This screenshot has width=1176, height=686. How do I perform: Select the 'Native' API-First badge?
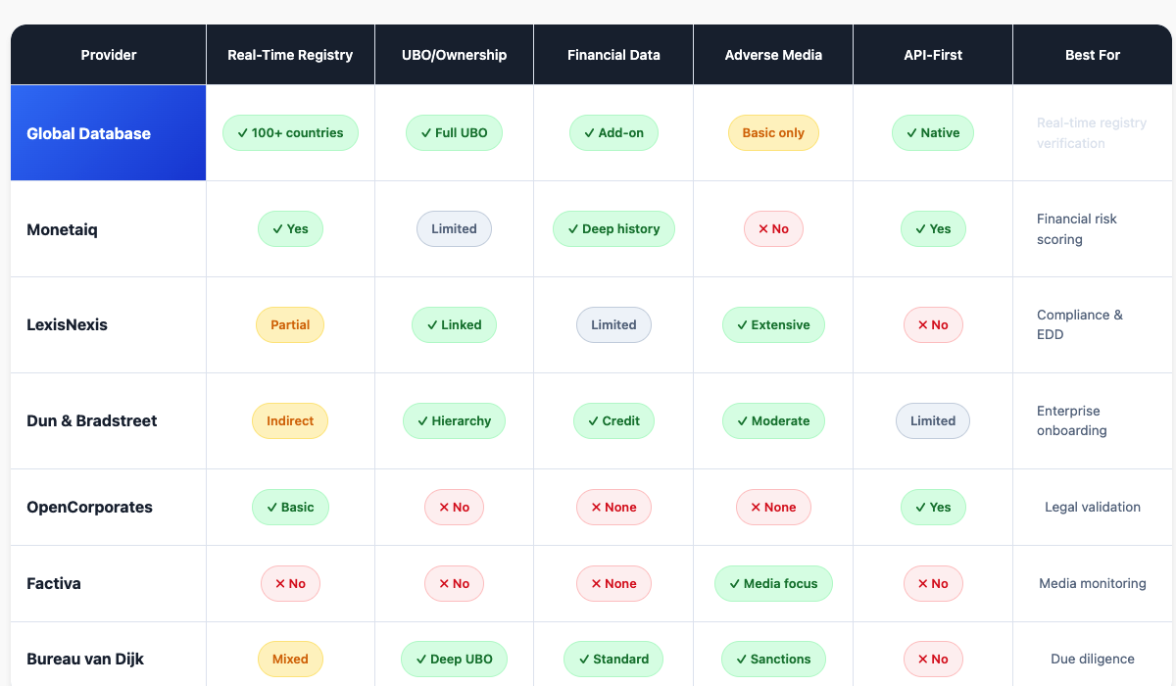932,133
